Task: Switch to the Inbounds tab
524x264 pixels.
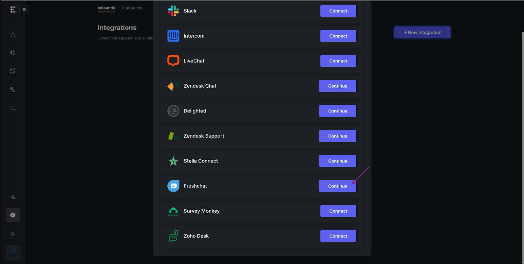Action: coord(106,8)
